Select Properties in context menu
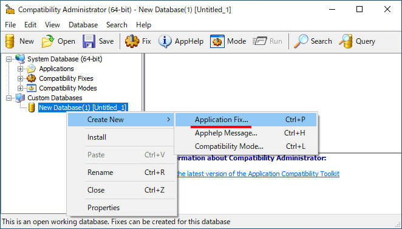The width and height of the screenshot is (402, 229). (122, 208)
